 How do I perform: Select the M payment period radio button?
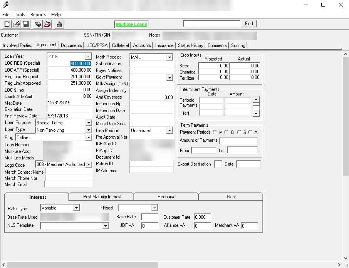215,132
